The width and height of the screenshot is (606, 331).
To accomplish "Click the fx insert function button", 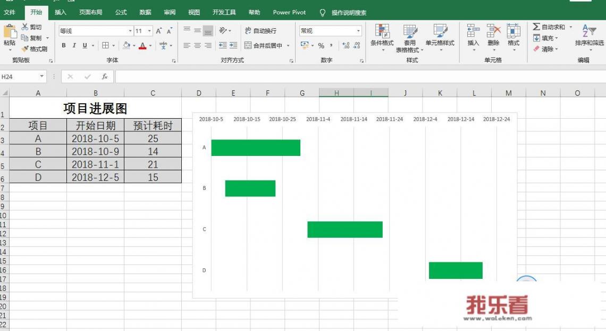I will (105, 77).
